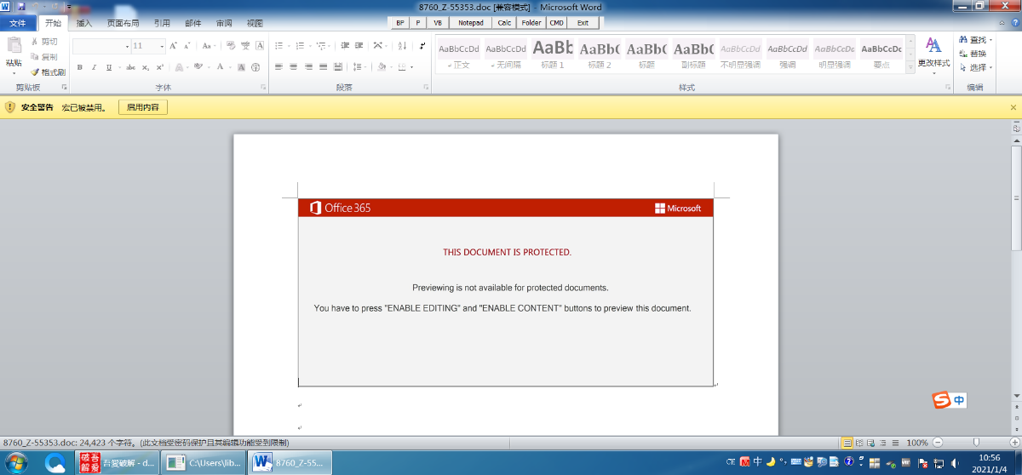Click the Notepad button in title bar
This screenshot has width=1022, height=475.
470,23
